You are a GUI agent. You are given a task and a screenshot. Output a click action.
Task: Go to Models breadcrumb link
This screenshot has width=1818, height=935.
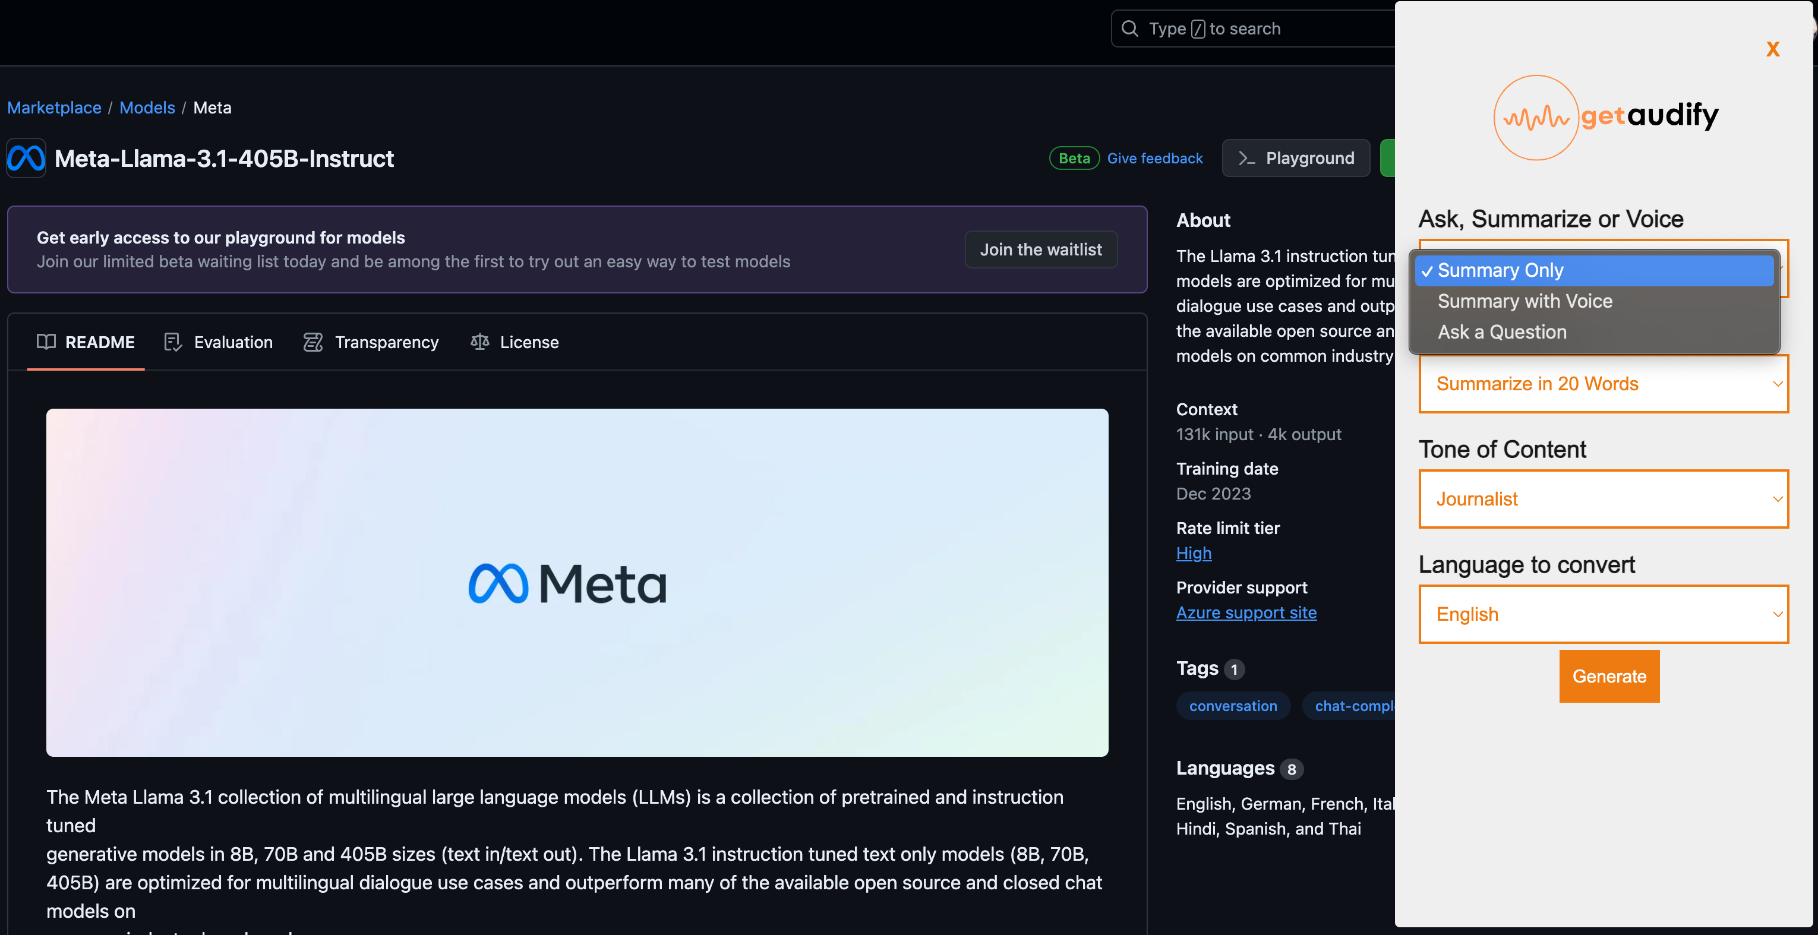(x=147, y=108)
